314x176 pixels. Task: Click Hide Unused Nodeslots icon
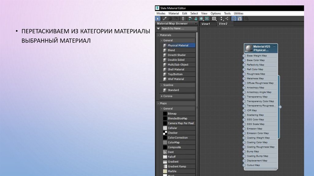point(196,19)
